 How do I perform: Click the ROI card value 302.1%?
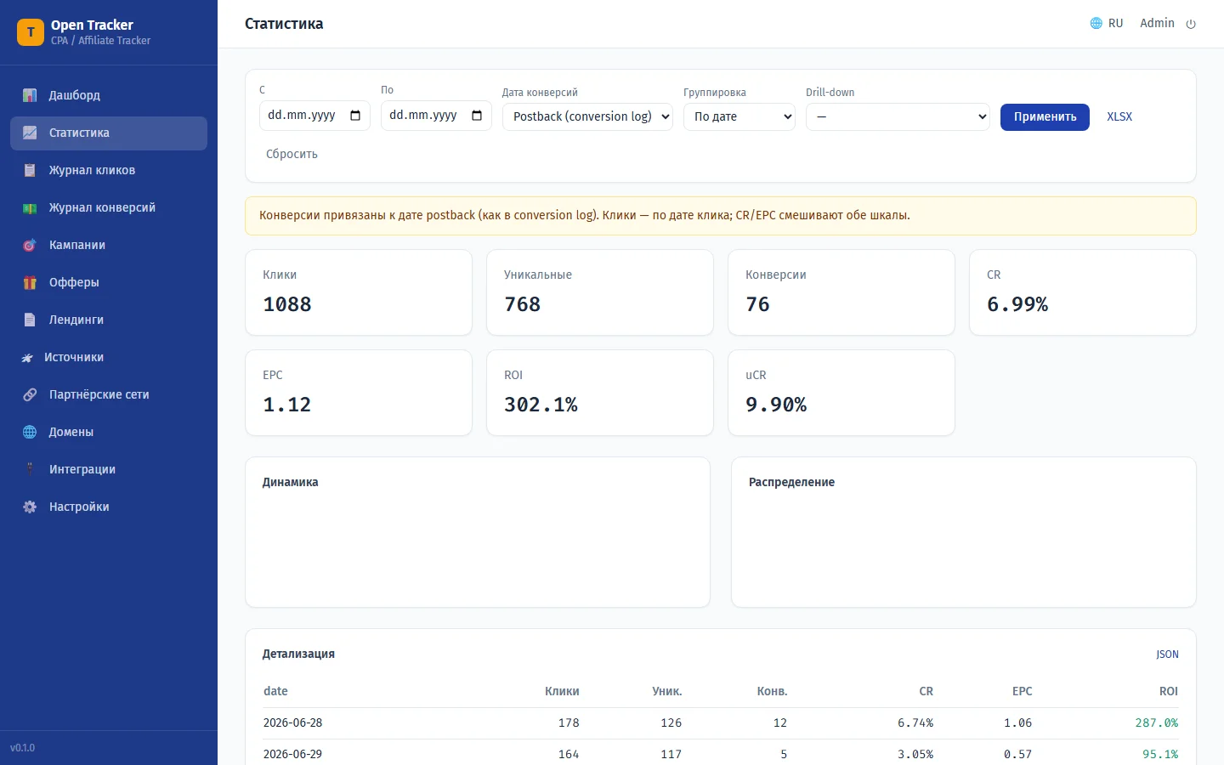[541, 405]
